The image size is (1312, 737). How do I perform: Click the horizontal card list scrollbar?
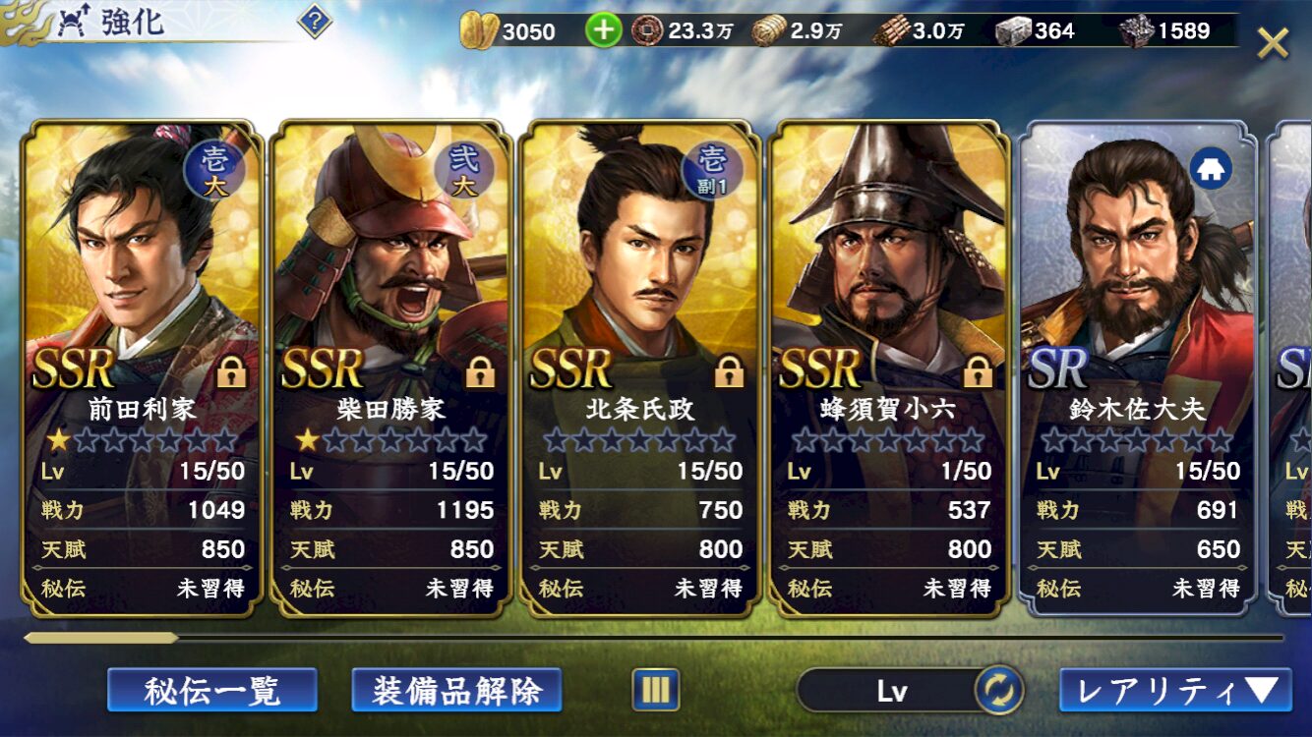pos(654,638)
